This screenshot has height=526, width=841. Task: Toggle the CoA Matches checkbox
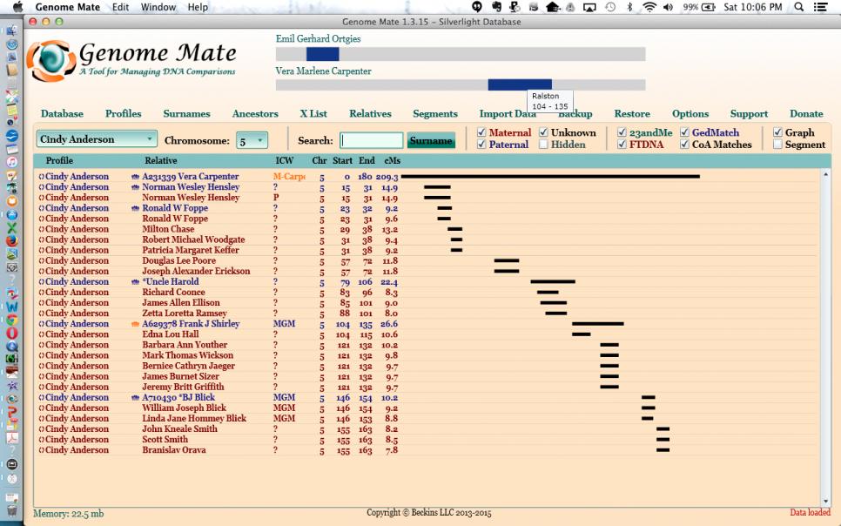coord(684,144)
